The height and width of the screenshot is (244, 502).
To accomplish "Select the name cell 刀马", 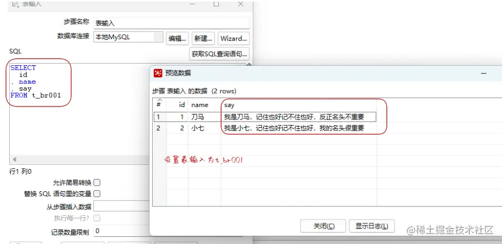I will click(x=205, y=117).
